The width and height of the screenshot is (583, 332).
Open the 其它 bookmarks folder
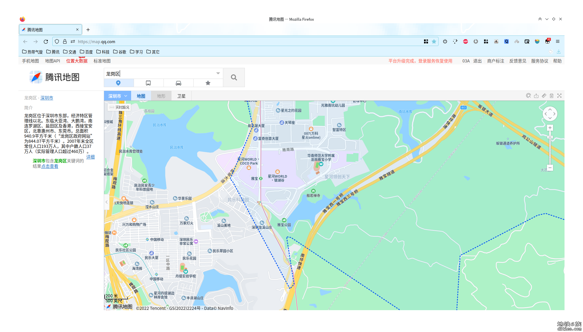[153, 52]
